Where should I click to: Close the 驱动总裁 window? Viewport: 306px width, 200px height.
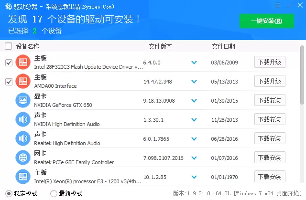point(300,5)
